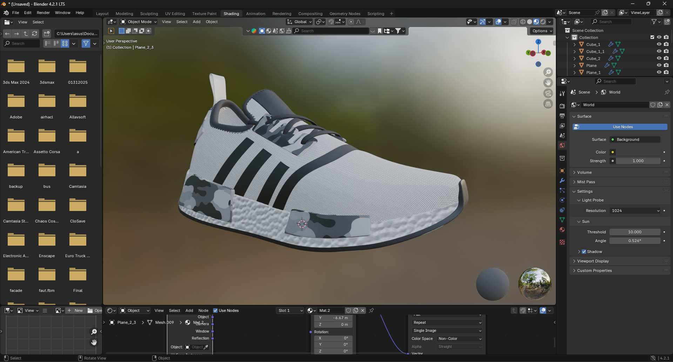Open Object Mode dropdown

(139, 22)
